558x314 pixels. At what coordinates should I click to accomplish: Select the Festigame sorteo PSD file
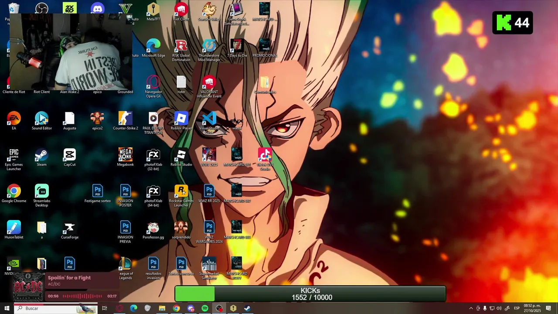(x=97, y=193)
